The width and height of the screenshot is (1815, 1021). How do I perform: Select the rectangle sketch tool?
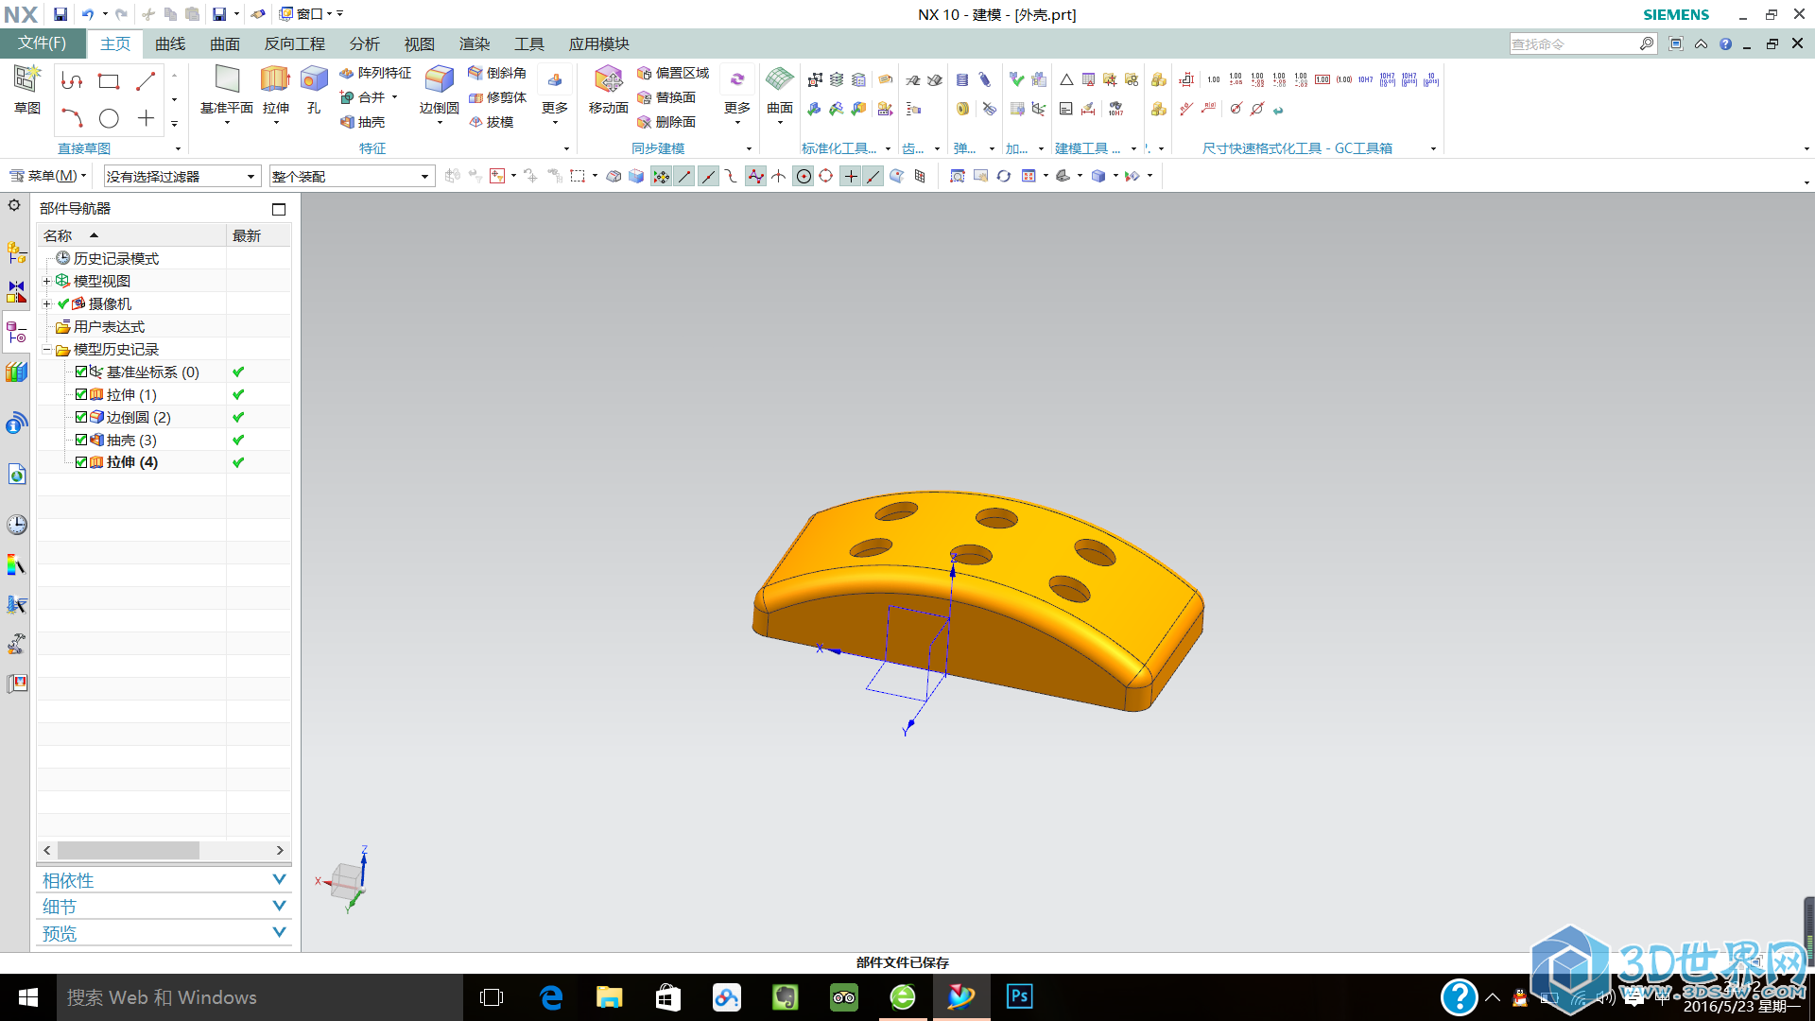[109, 81]
